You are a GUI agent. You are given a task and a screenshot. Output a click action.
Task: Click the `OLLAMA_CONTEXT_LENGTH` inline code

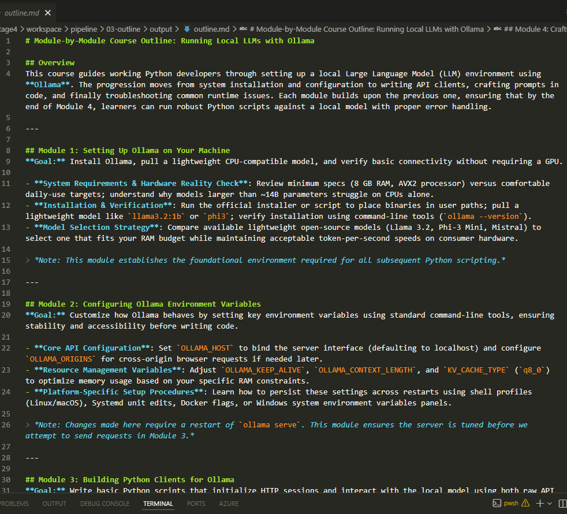(365, 370)
